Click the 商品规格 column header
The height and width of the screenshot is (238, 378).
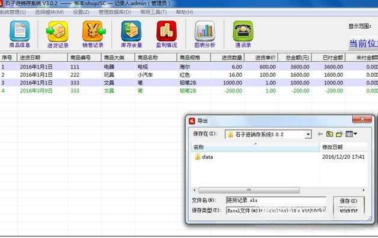(x=194, y=58)
